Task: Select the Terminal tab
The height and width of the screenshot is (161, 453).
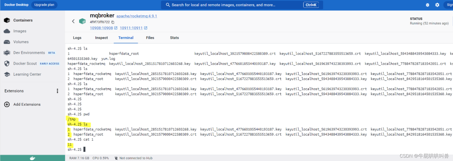Action: pyautogui.click(x=126, y=38)
